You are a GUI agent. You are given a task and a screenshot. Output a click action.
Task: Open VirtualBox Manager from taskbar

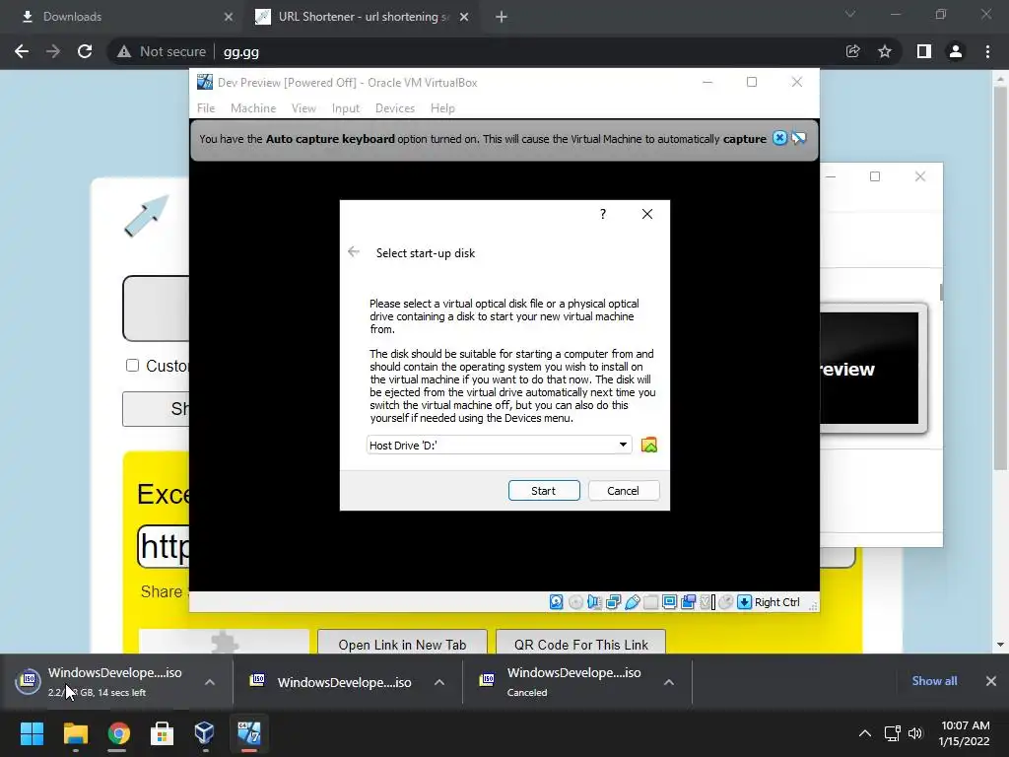point(205,733)
